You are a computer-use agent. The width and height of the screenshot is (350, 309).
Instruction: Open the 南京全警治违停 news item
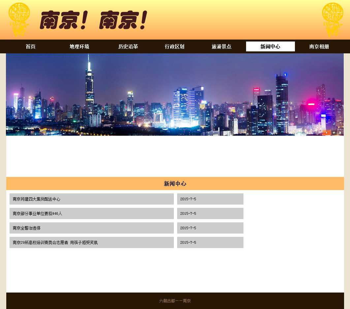[x=27, y=228]
